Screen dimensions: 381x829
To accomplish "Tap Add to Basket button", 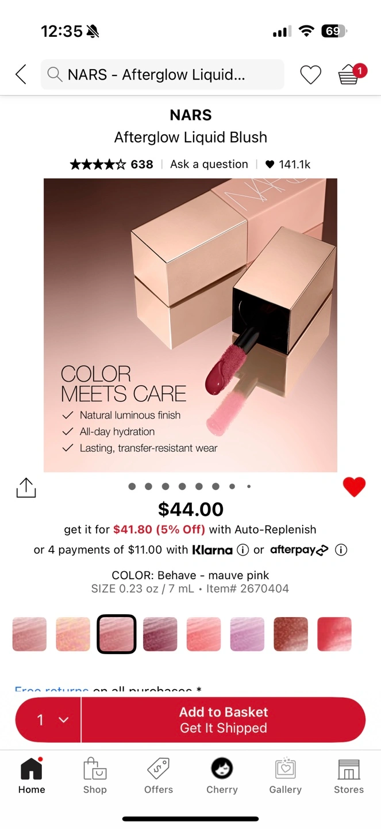I will (x=224, y=720).
